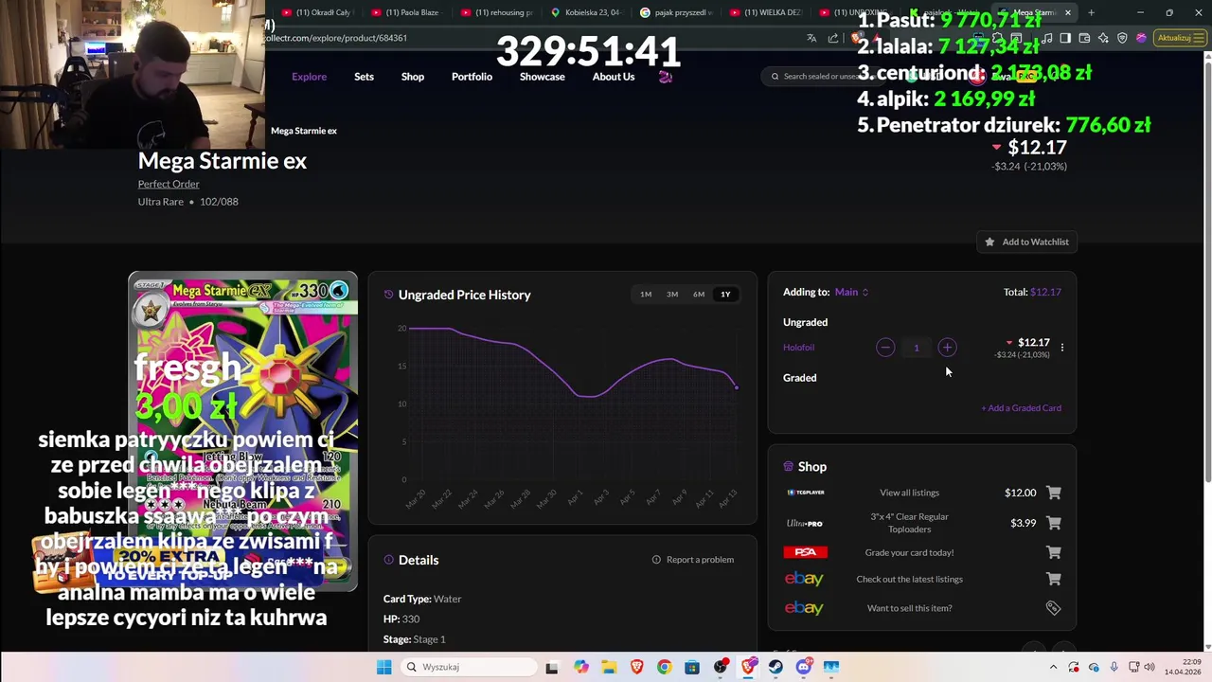
Task: Click the cart icon in PSA grading row
Action: click(1054, 552)
